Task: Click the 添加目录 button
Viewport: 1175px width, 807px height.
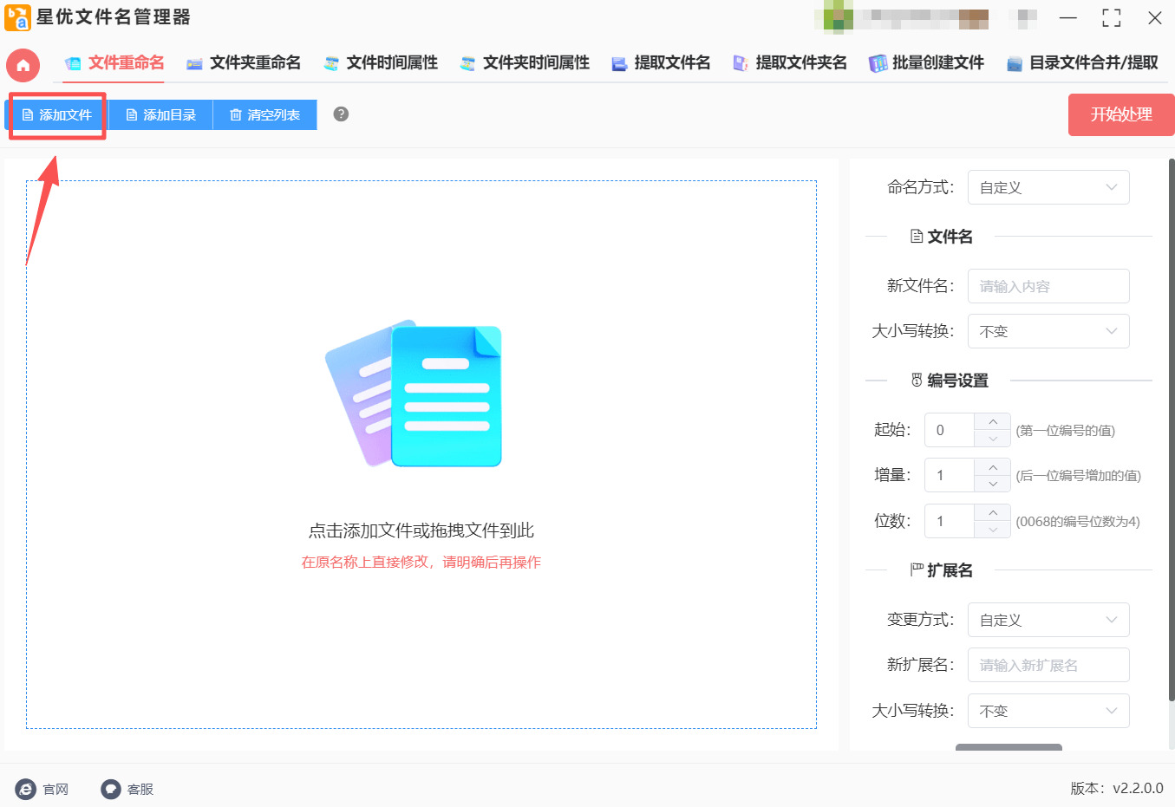Action: click(160, 114)
